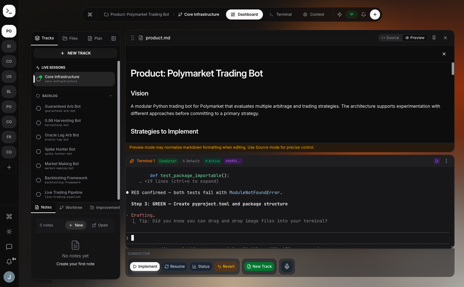Toggle the green wifi connection indicator

tap(352, 14)
